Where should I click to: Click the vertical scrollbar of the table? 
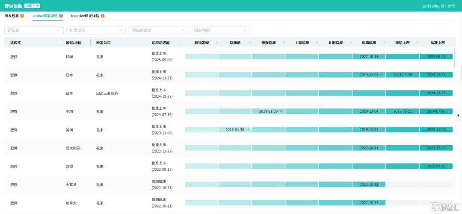tap(454, 58)
